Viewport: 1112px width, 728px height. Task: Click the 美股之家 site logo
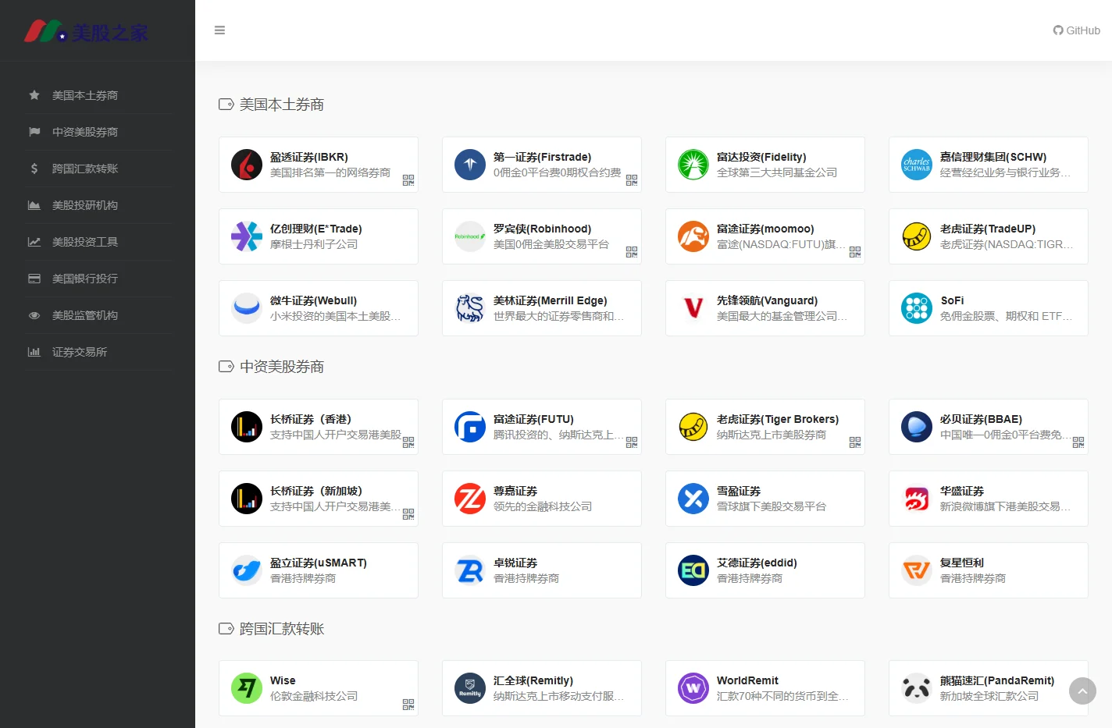pyautogui.click(x=86, y=32)
